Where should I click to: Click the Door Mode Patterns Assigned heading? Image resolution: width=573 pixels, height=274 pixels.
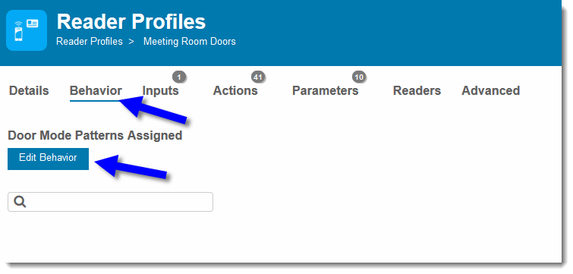click(95, 136)
